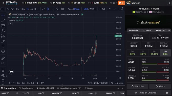Open the timezone UTC+9:30 selector
This screenshot has width=172, height=96.
(x=98, y=83)
